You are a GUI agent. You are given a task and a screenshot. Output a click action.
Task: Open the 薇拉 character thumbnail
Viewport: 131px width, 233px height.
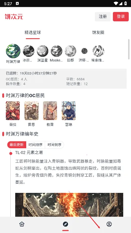click(x=13, y=111)
